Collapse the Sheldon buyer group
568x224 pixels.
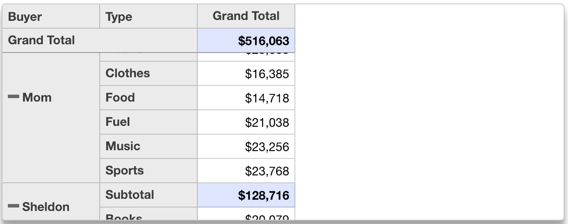click(14, 206)
